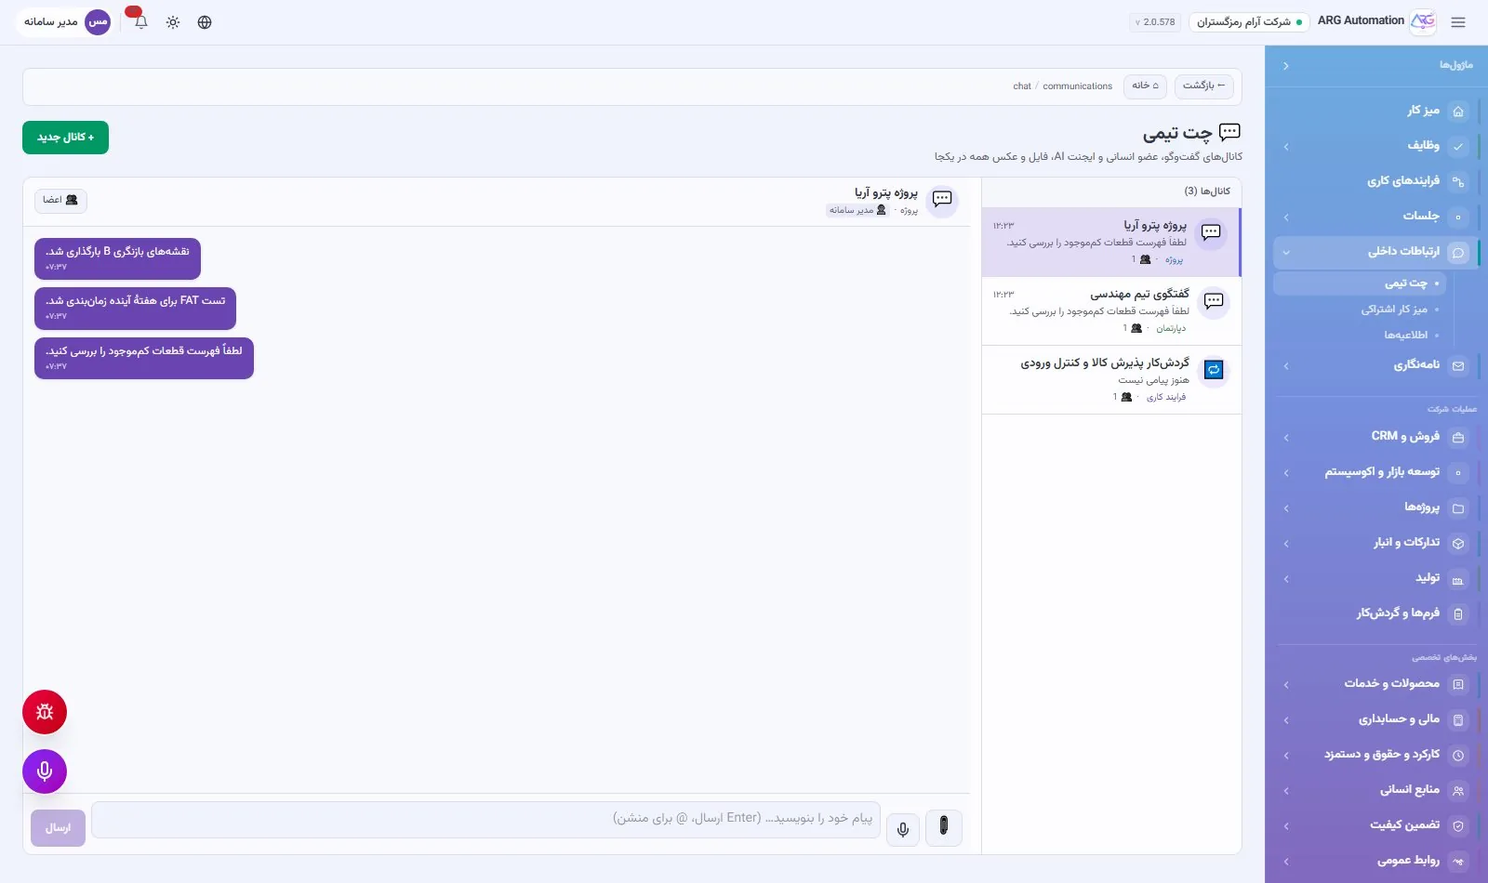The height and width of the screenshot is (883, 1488).
Task: Click the chat breadcrumb text
Action: 1022,86
